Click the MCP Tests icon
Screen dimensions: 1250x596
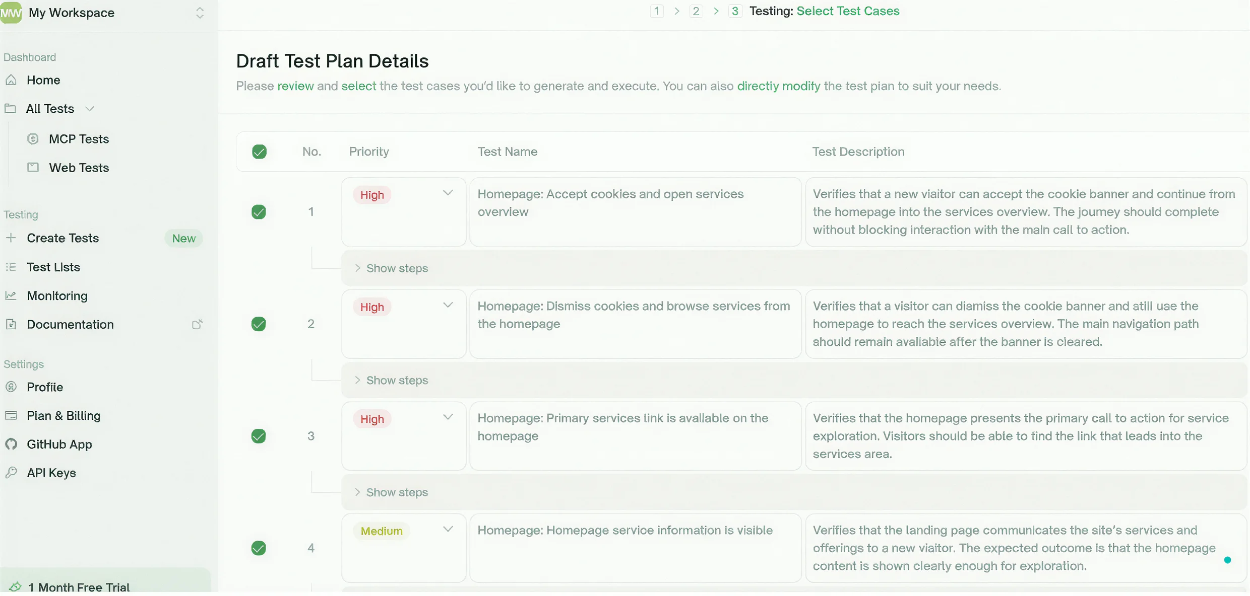[33, 139]
